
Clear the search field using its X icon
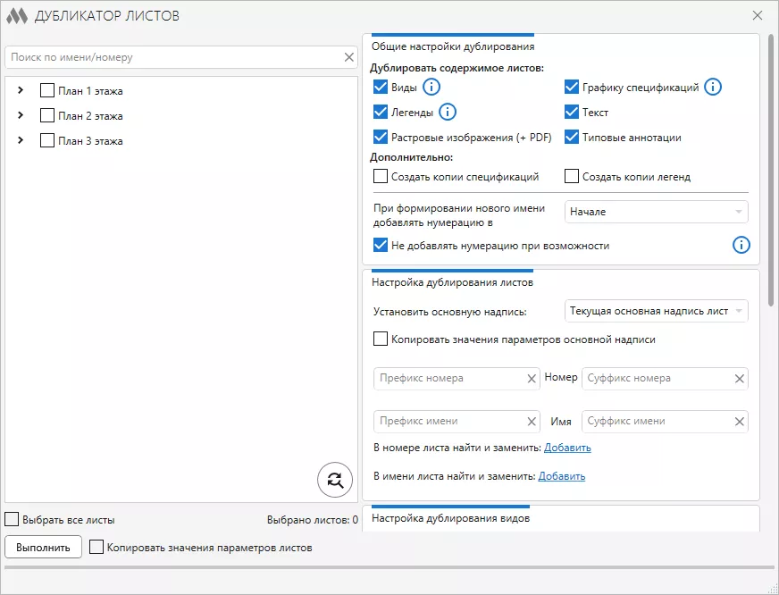[348, 56]
